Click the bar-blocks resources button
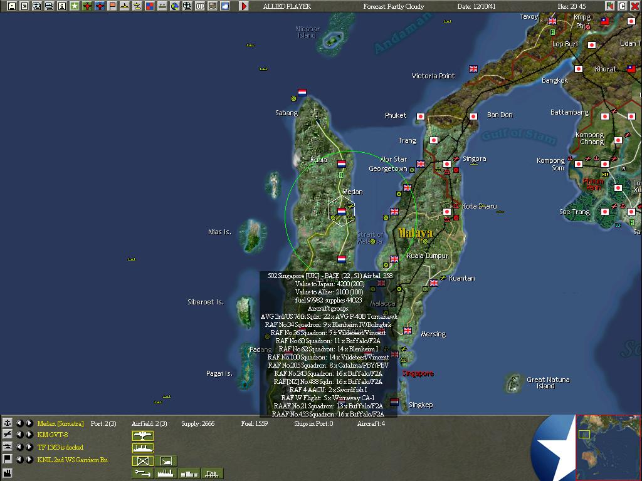The image size is (642, 481). click(189, 473)
